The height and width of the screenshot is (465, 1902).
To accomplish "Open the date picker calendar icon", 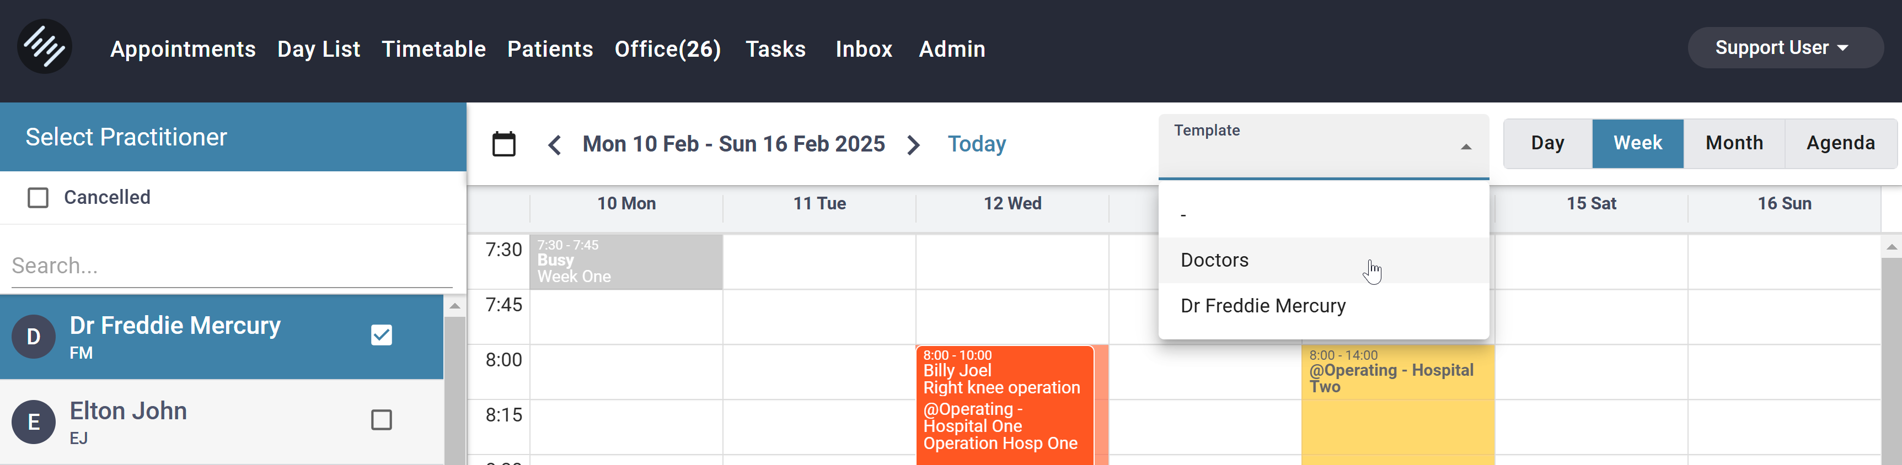I will [x=504, y=143].
